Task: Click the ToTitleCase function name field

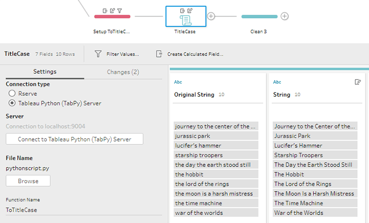Action: pyautogui.click(x=84, y=210)
